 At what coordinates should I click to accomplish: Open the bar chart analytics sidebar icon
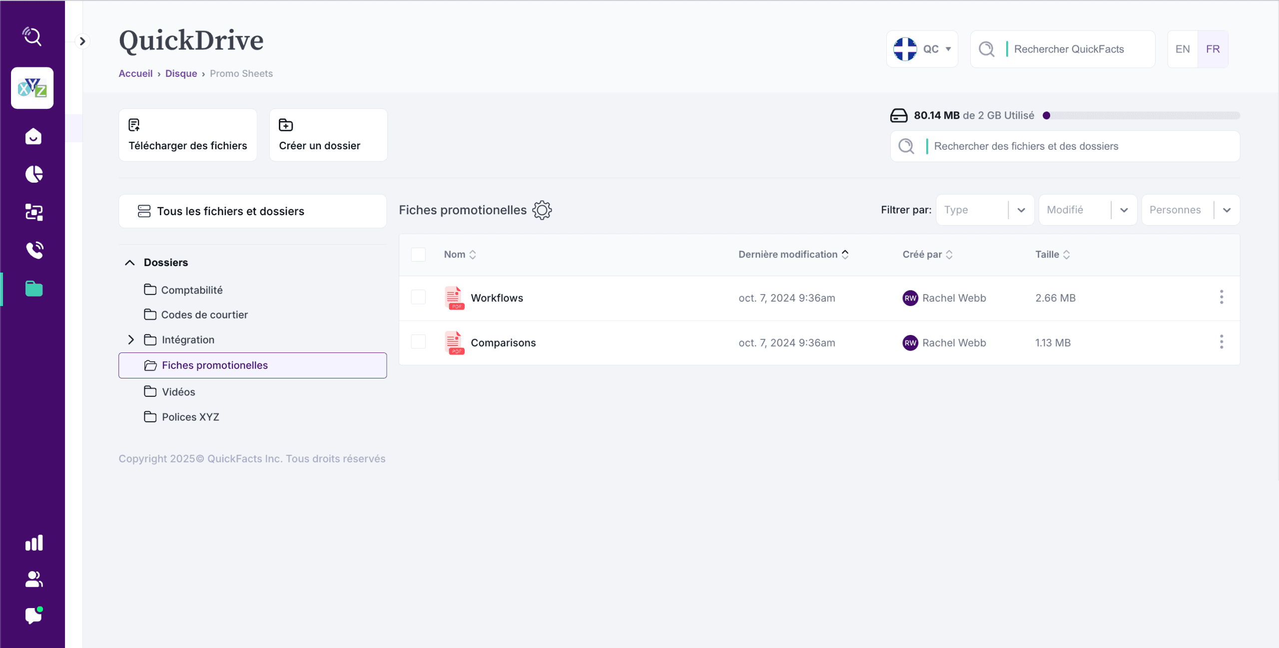33,543
